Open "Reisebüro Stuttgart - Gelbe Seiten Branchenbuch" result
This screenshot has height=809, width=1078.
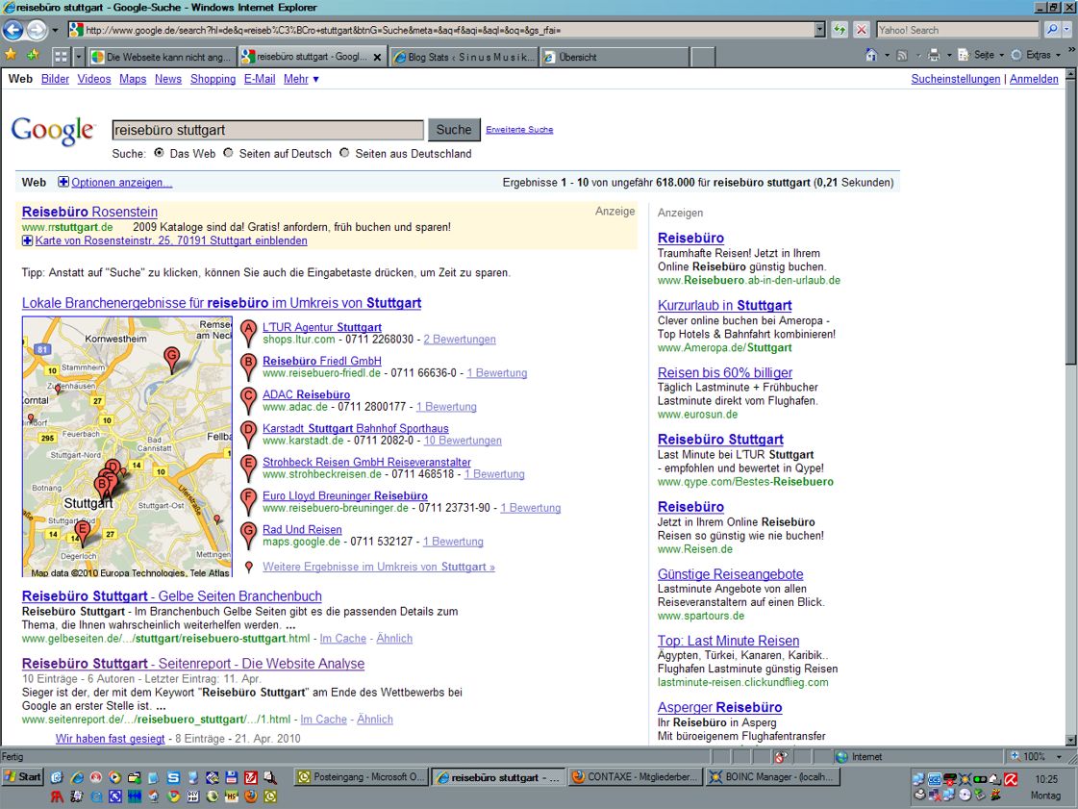171,596
